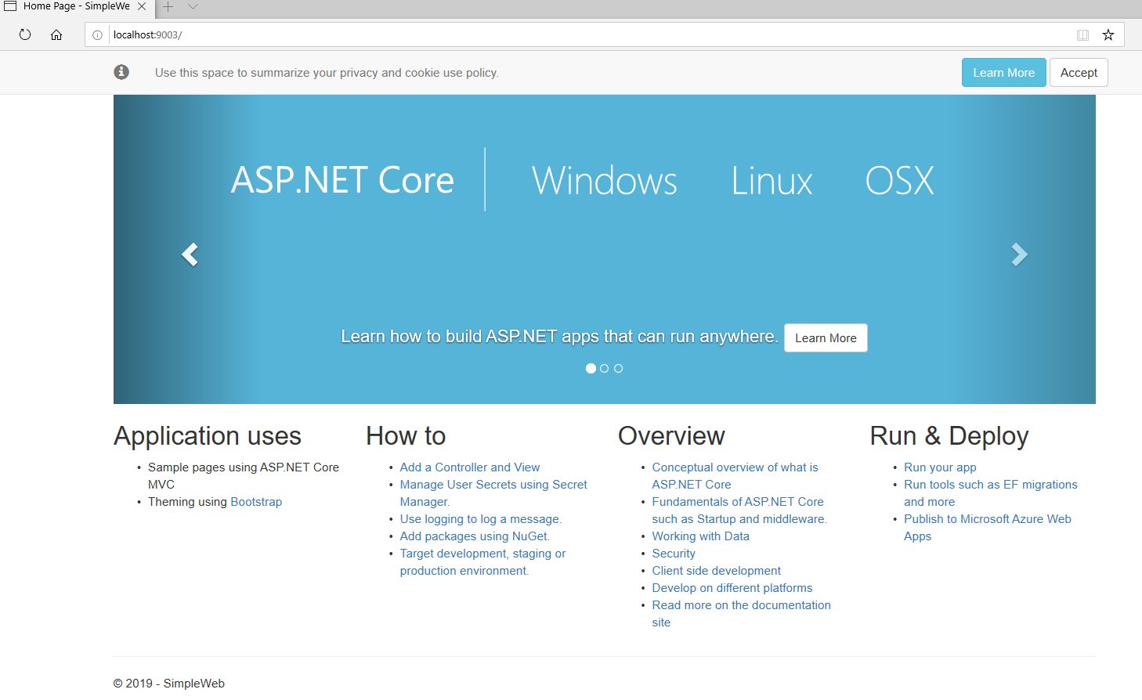Click the cookie policy summary text
Screen dimensions: 1142x700
pyautogui.click(x=327, y=73)
